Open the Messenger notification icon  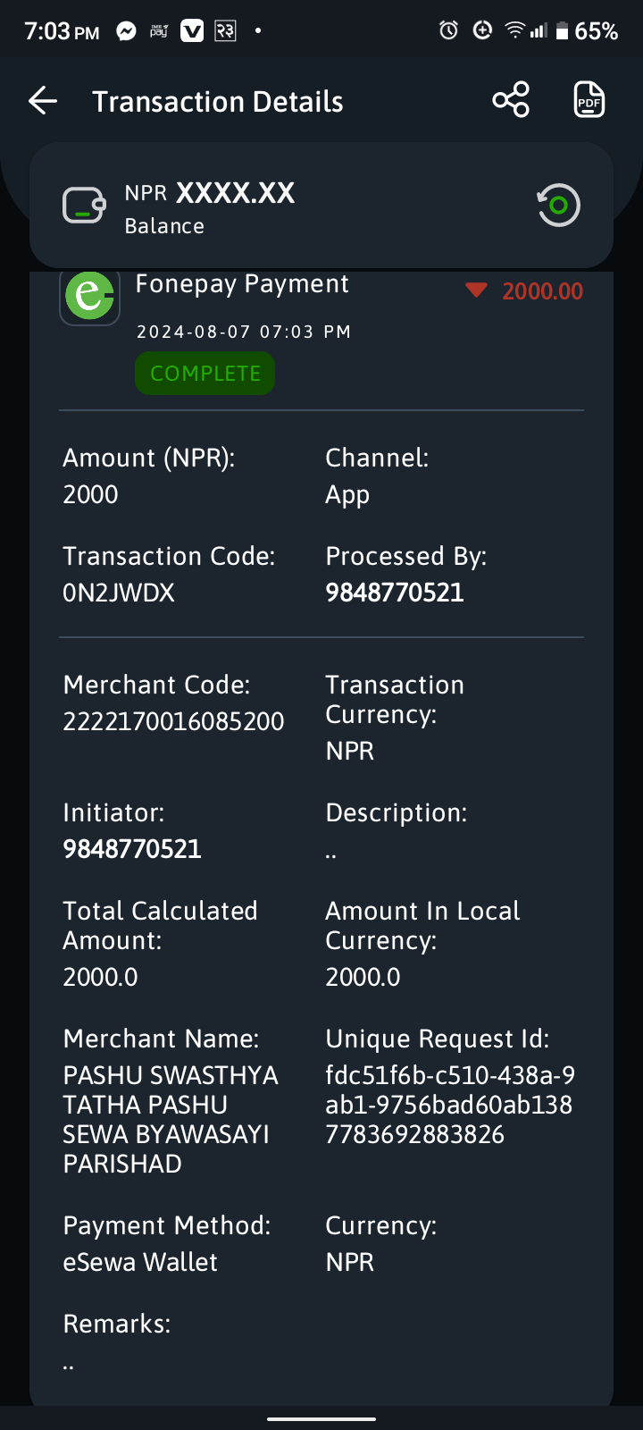coord(127,31)
